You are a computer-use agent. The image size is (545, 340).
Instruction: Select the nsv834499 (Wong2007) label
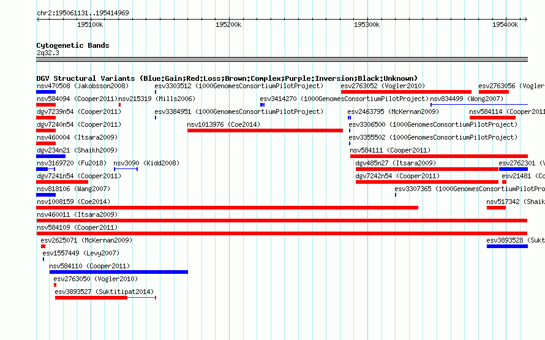[x=467, y=99]
